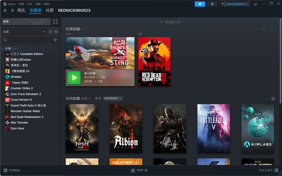Select the 收藏庫 tab
Screen dimensions: 282x176
tap(36, 10)
